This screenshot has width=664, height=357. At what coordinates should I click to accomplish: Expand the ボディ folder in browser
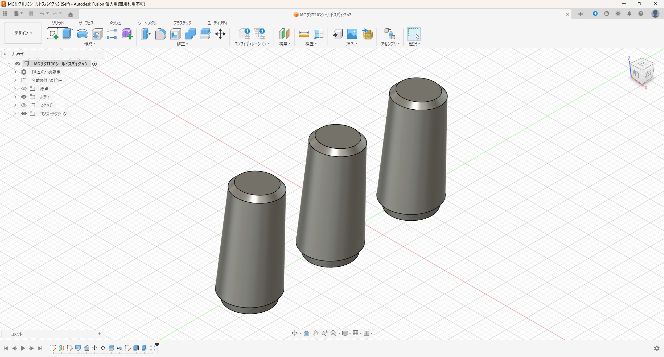pyautogui.click(x=15, y=97)
